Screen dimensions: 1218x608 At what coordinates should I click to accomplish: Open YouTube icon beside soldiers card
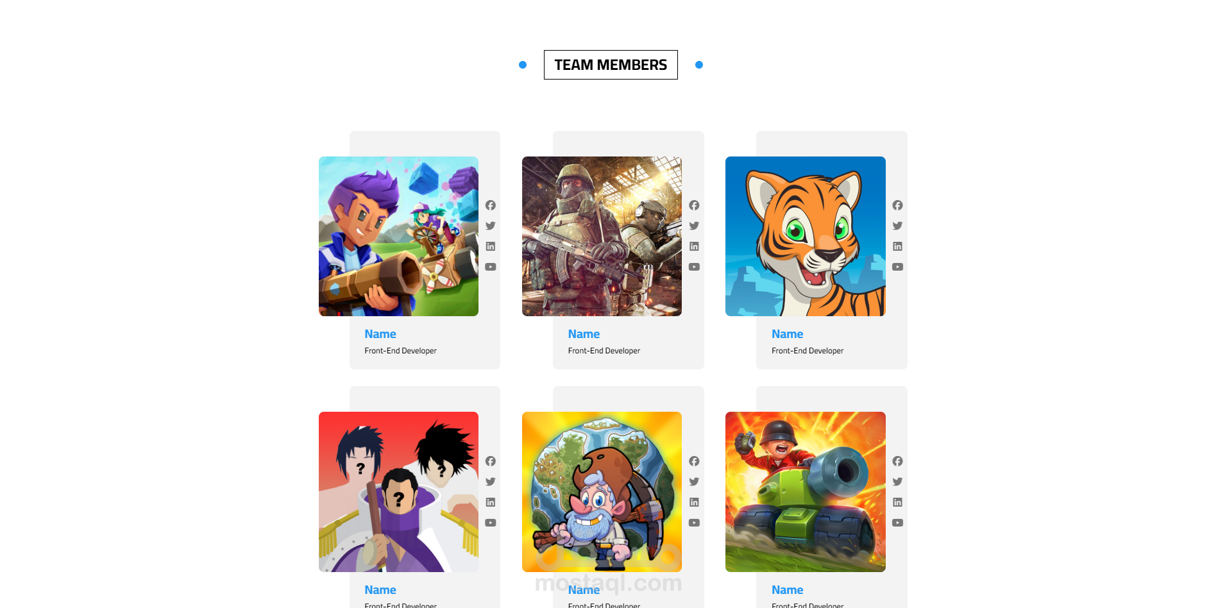(694, 267)
